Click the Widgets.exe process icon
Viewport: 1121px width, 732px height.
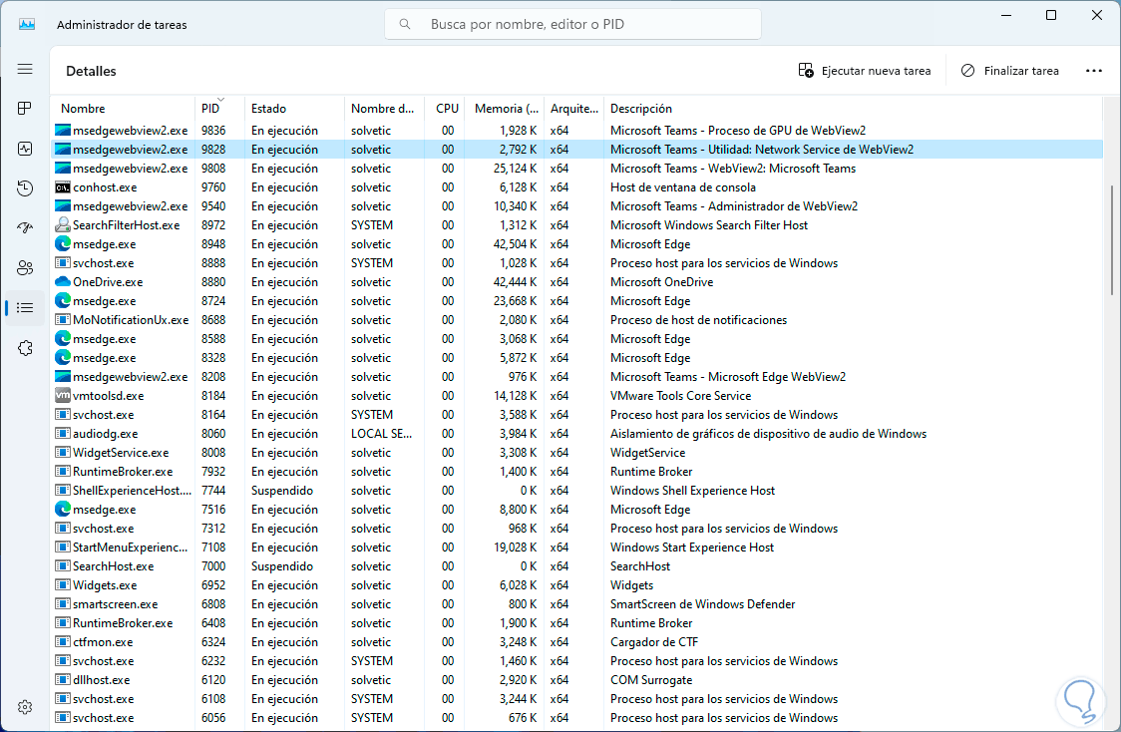[63, 584]
